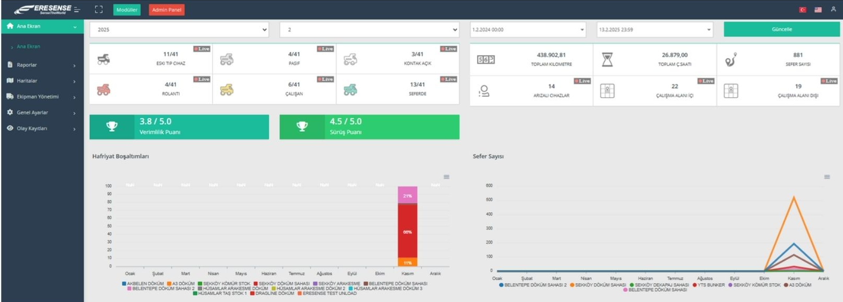Click the fullscreen expand icon
Image resolution: width=843 pixels, height=302 pixels.
point(99,9)
